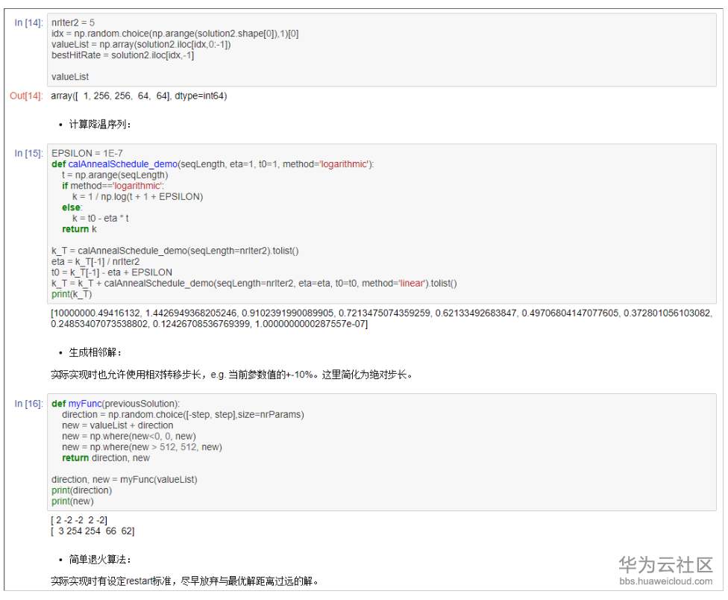
Task: Click the In [16] cell prompt
Action: (x=28, y=404)
